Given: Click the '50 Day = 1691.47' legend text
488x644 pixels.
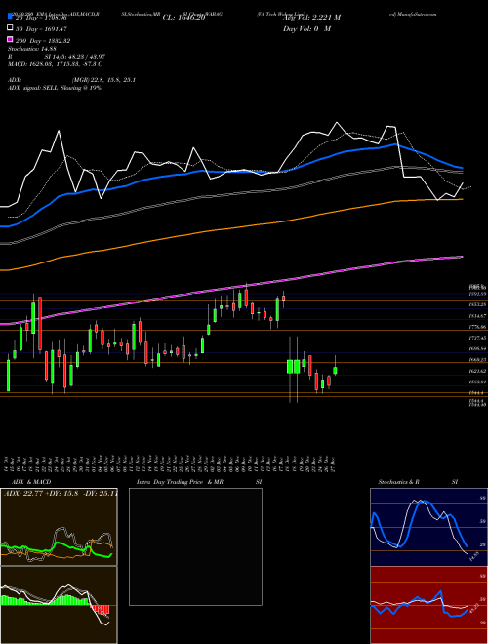Looking at the screenshot, I should 41,29.
